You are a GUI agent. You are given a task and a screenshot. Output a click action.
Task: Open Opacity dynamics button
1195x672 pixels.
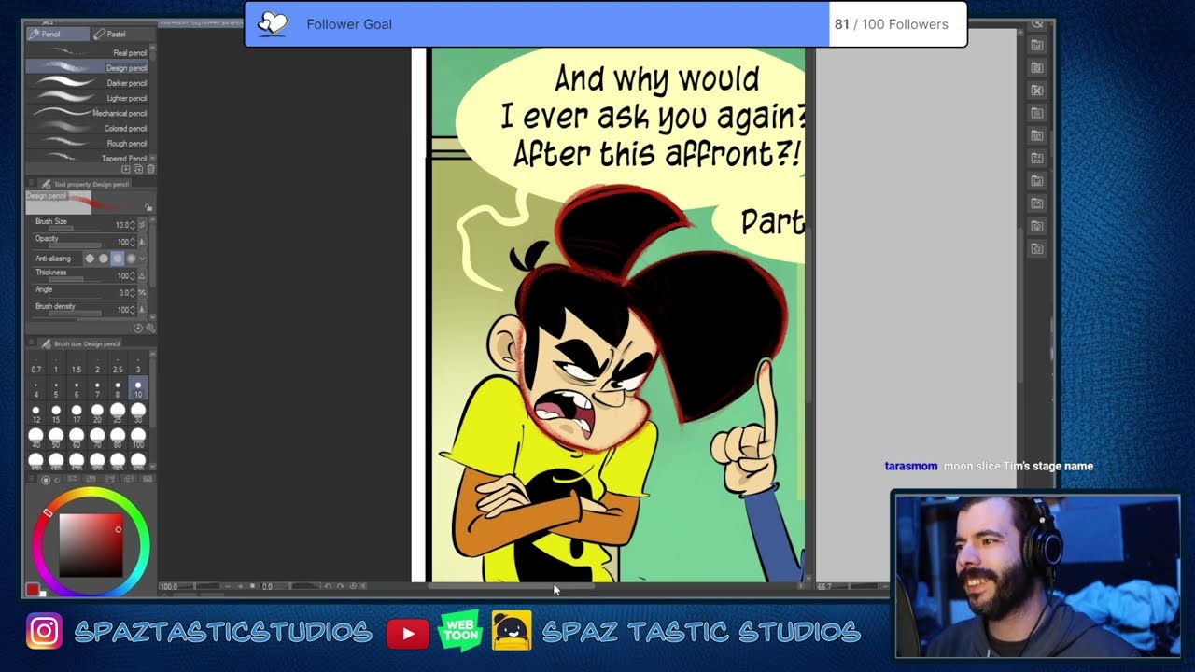pyautogui.click(x=142, y=242)
